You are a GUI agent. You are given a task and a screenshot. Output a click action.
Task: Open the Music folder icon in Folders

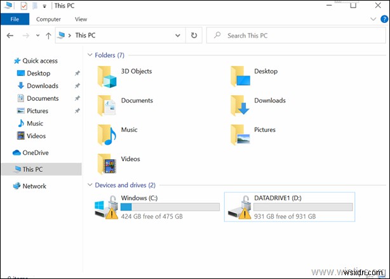(x=107, y=135)
